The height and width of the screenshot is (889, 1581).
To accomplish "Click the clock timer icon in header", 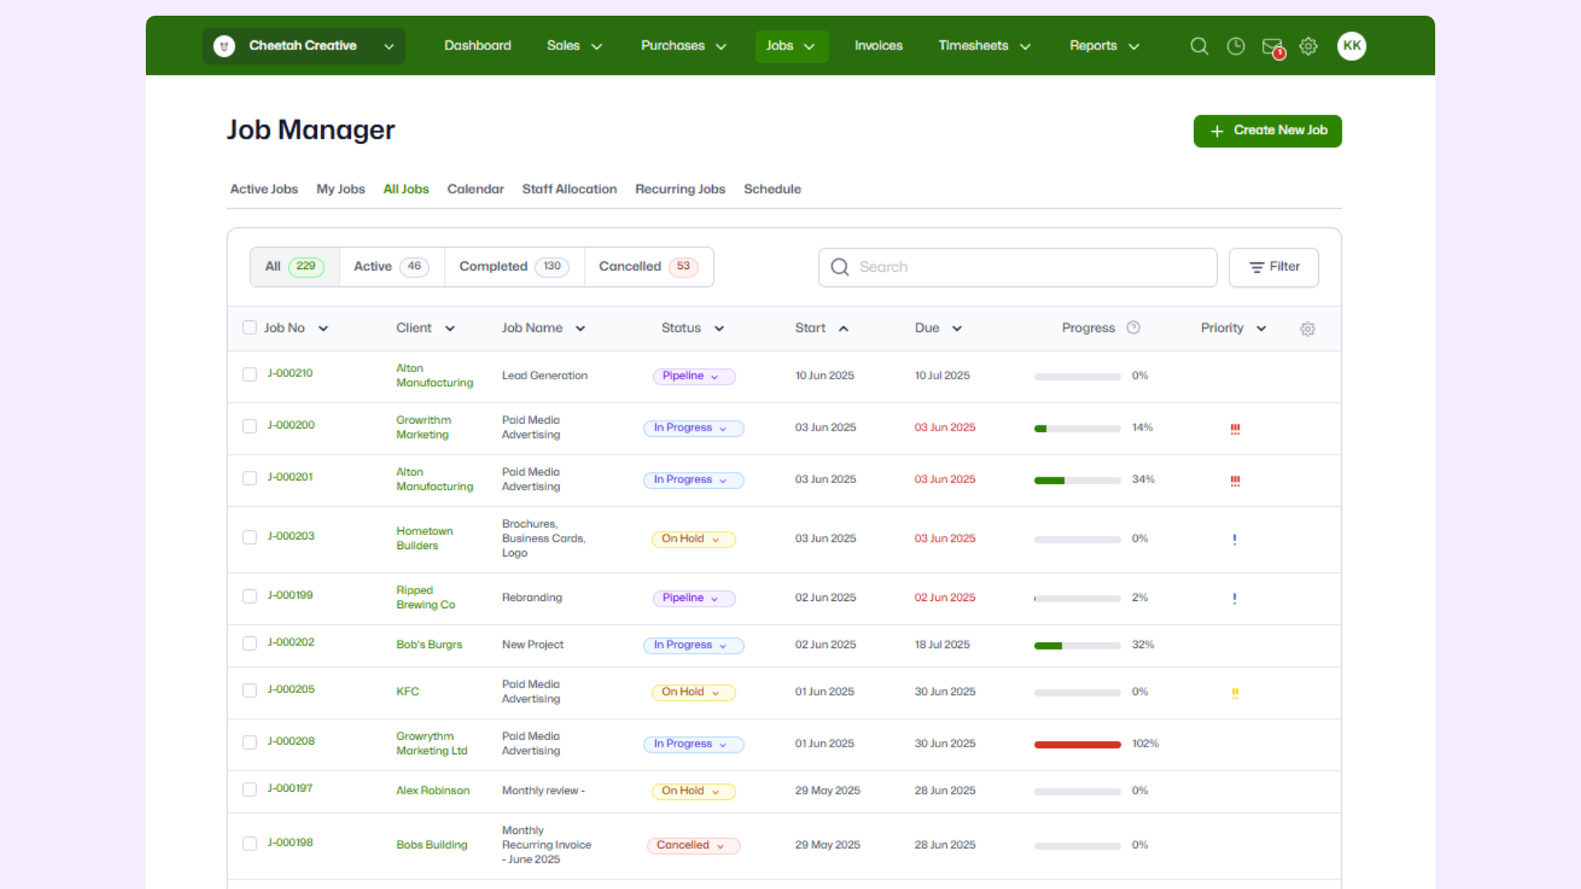I will (x=1235, y=46).
